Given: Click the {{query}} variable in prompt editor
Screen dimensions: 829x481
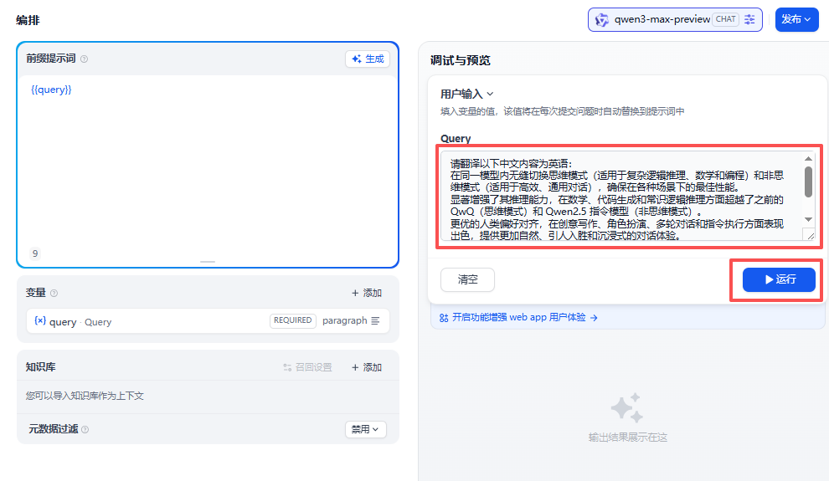Looking at the screenshot, I should pos(51,90).
